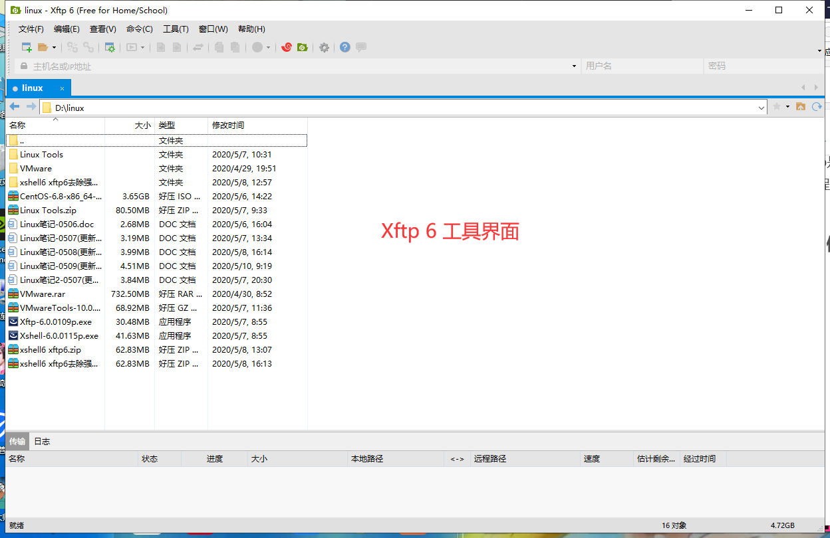Click the Reconnect toolbar icon
The image size is (830, 538).
point(88,47)
